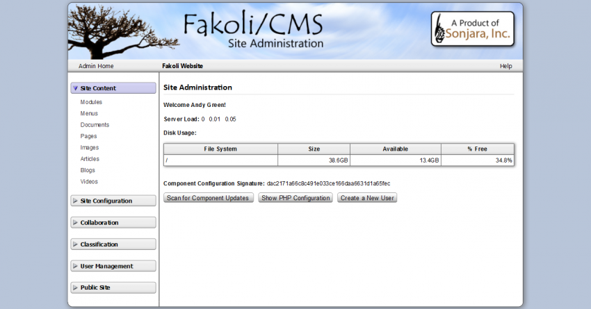Open Menus in the sidebar
Viewport: 591px width, 309px height.
89,113
